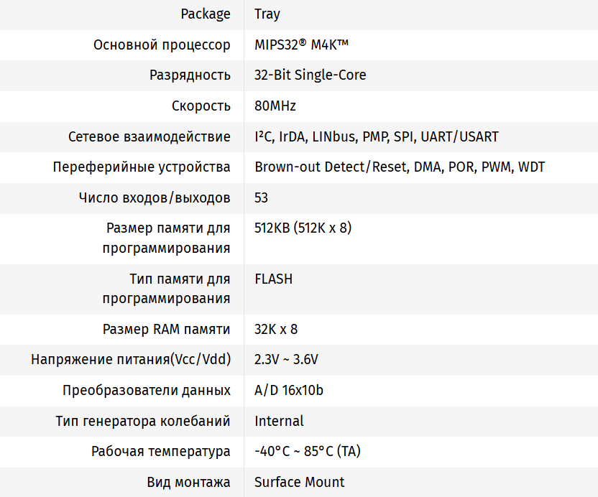Click the Internal oscillator type value
598x497 pixels.
[279, 421]
